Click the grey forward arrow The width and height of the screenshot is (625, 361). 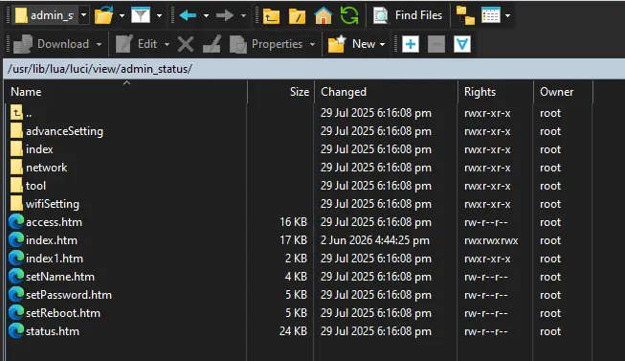tap(225, 15)
